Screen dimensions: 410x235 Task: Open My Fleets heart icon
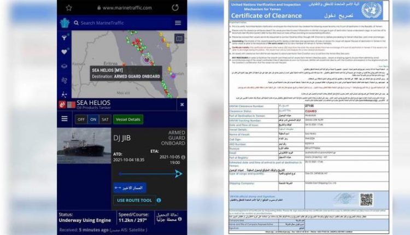(65, 52)
